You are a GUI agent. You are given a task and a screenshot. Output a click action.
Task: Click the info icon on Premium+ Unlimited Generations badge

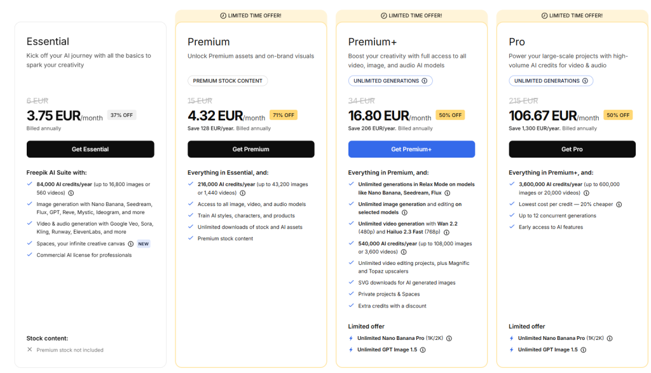coord(425,80)
